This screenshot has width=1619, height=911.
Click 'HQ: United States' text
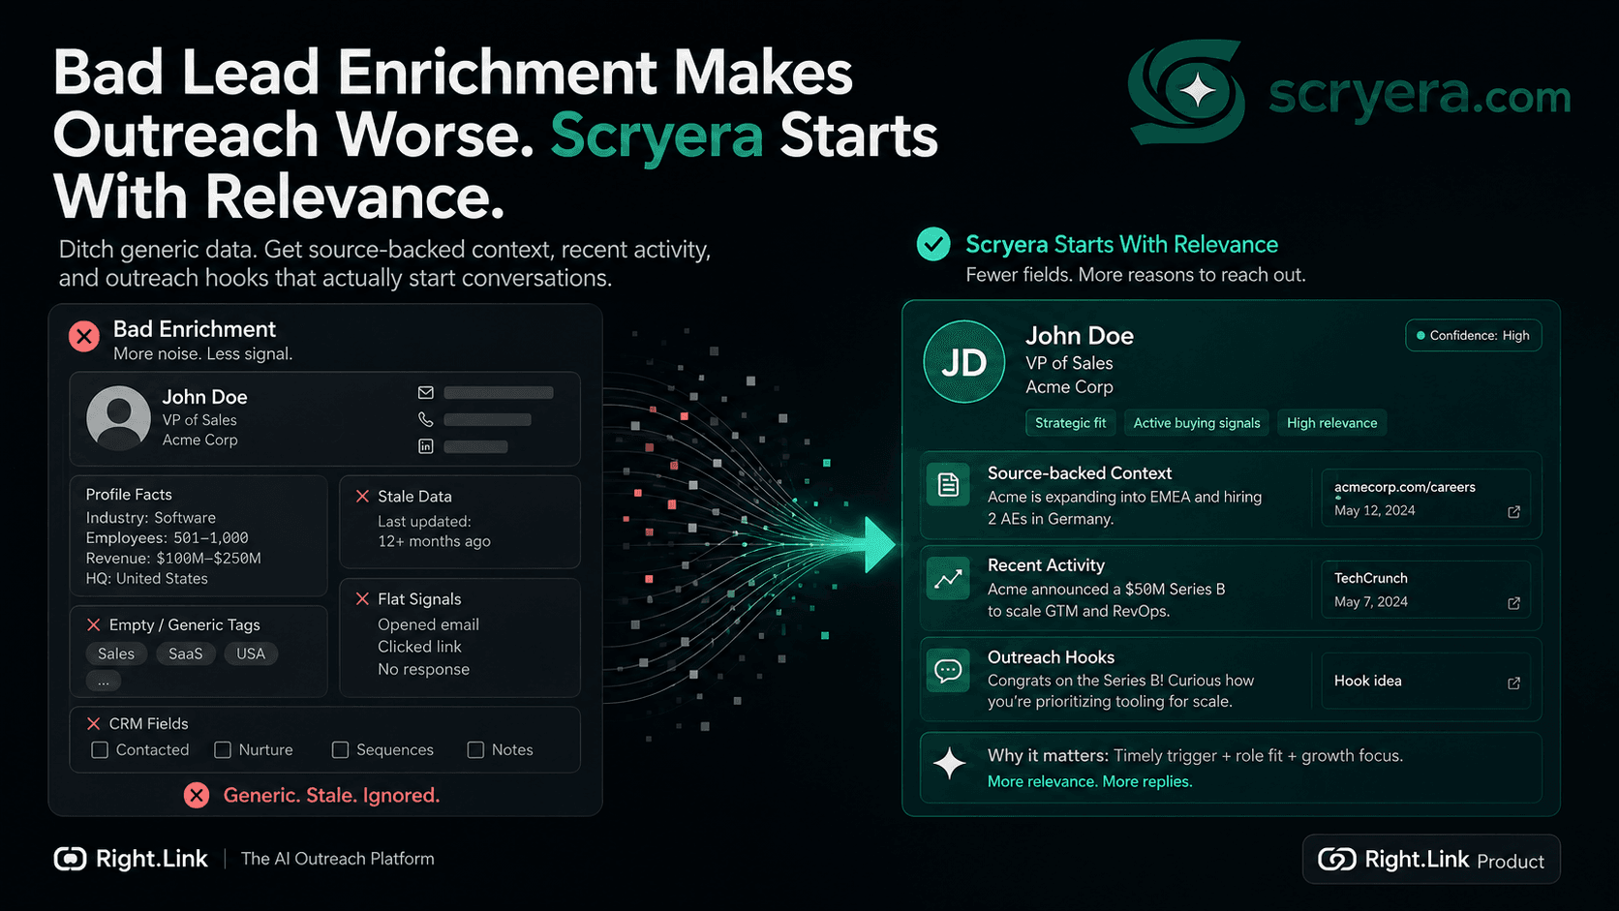[x=146, y=579]
